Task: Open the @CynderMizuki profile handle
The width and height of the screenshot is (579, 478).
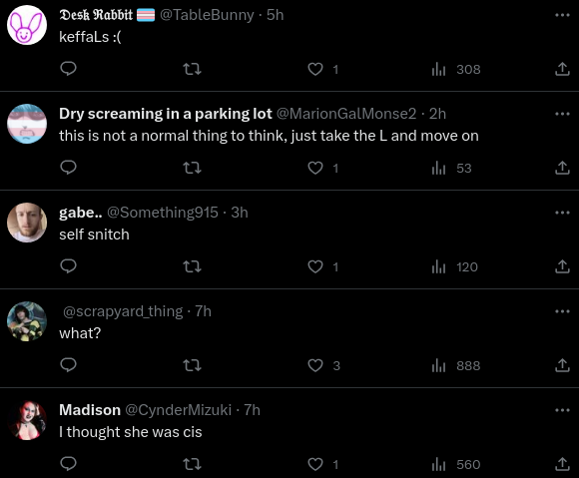Action: 179,410
